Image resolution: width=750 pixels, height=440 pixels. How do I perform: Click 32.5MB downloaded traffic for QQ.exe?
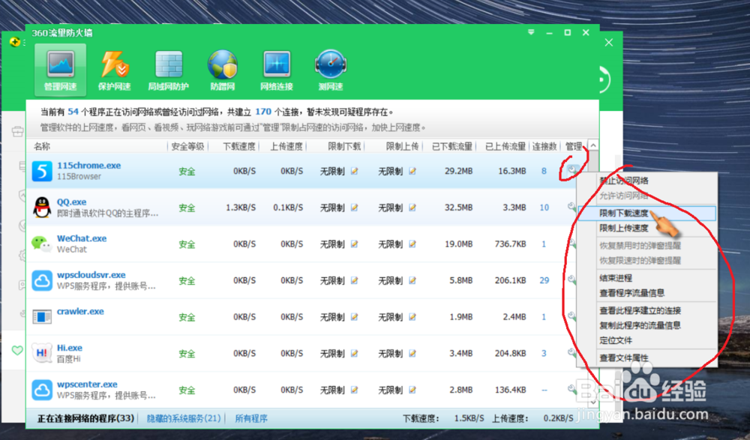click(x=458, y=207)
